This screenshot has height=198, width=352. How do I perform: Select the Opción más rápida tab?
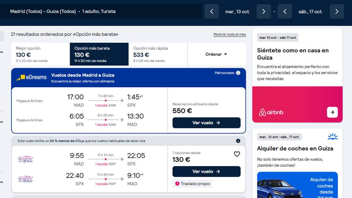(x=158, y=54)
